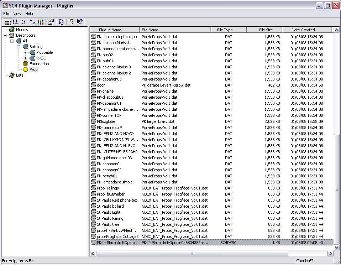Select the Lots tree item

20,75
